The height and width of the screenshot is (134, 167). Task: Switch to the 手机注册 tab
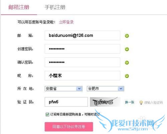coord(55,7)
